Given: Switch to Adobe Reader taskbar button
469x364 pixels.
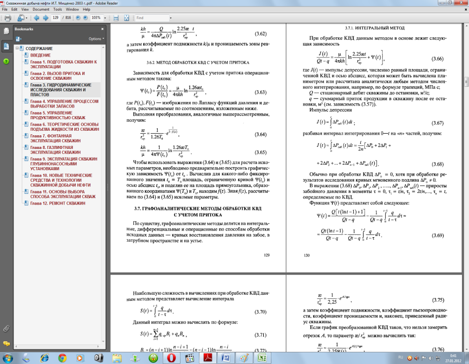Looking at the screenshot, I should coord(208,358).
